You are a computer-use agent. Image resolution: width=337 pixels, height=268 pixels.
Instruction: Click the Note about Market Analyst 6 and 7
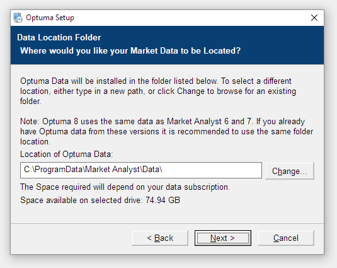[166, 131]
